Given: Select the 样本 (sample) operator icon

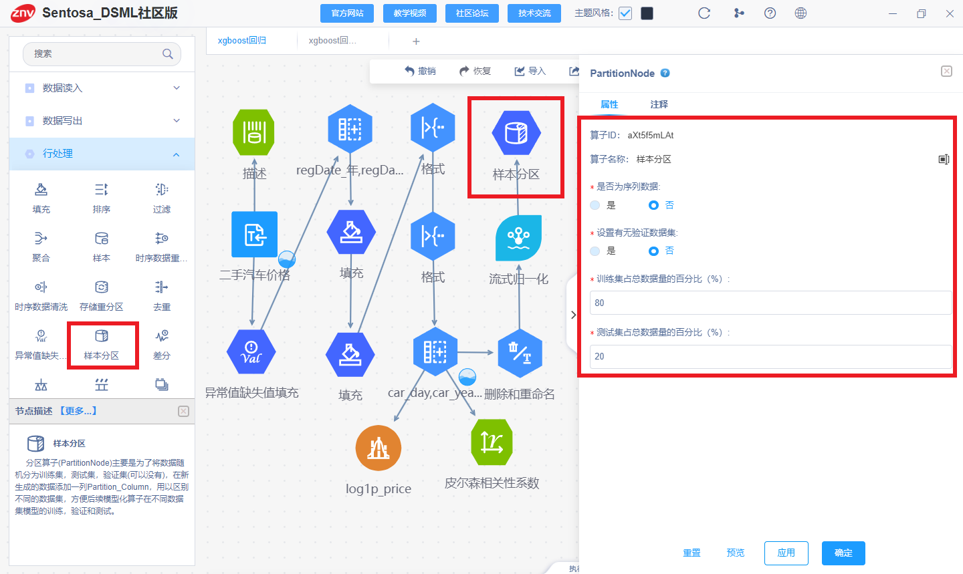Looking at the screenshot, I should [x=101, y=239].
